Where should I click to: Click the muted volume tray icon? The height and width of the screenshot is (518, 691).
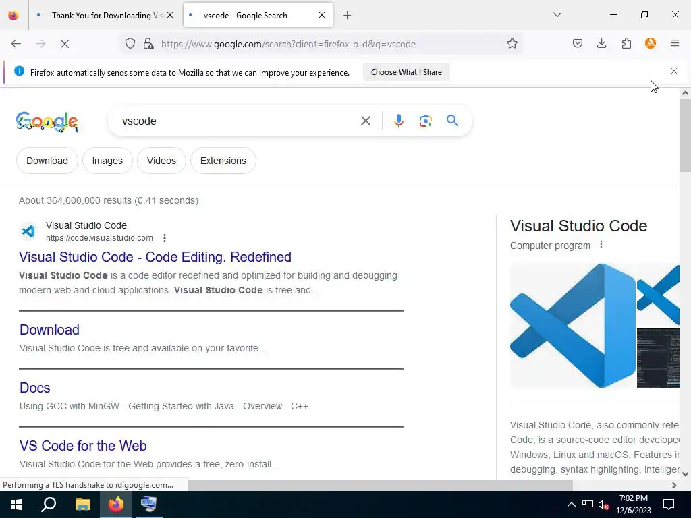[604, 505]
